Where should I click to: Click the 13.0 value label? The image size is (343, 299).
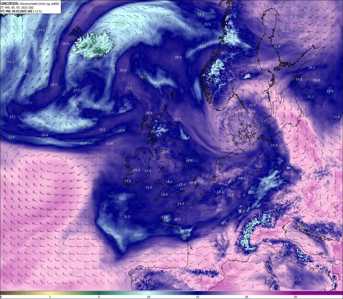pos(169,182)
